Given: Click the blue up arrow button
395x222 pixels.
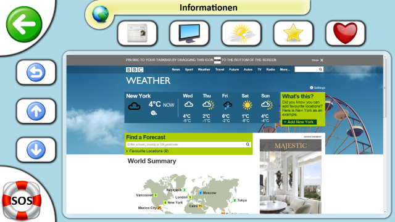Looking at the screenshot, I should click(x=36, y=111).
